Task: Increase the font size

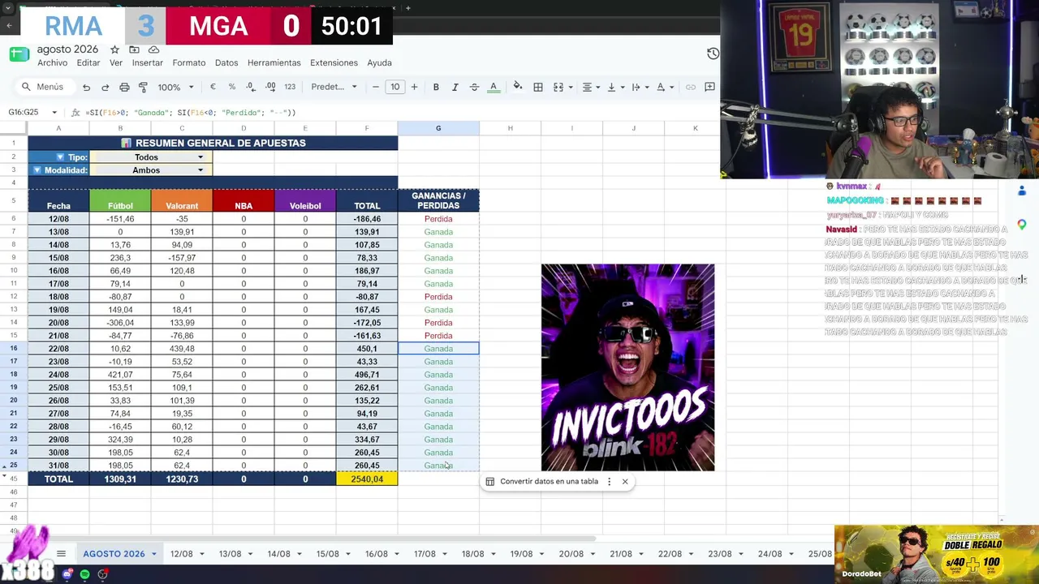Action: (x=414, y=88)
